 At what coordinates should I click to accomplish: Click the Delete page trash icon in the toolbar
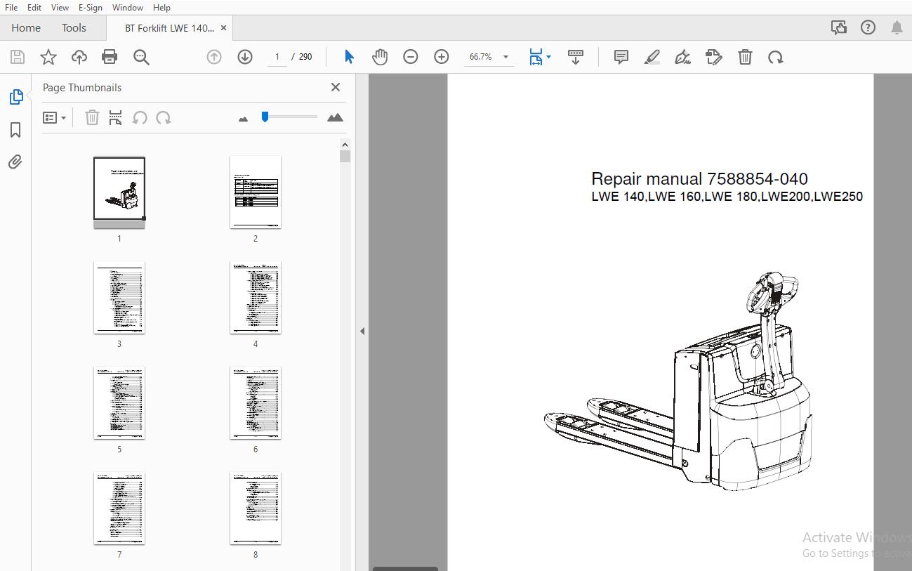pos(745,57)
